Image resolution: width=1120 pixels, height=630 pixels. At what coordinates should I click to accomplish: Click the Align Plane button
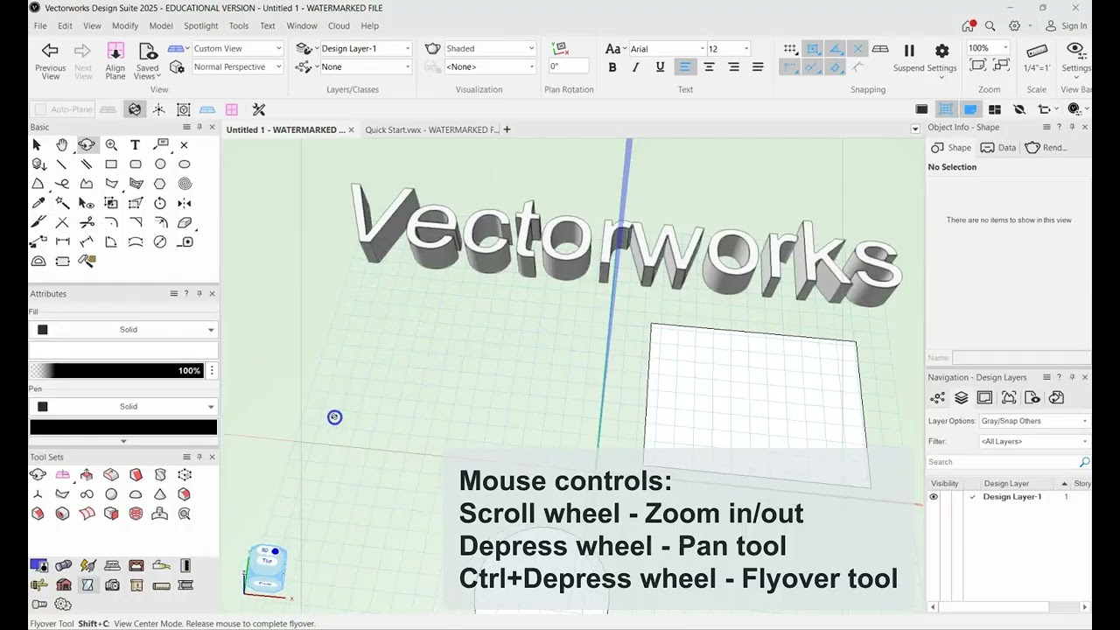[115, 61]
